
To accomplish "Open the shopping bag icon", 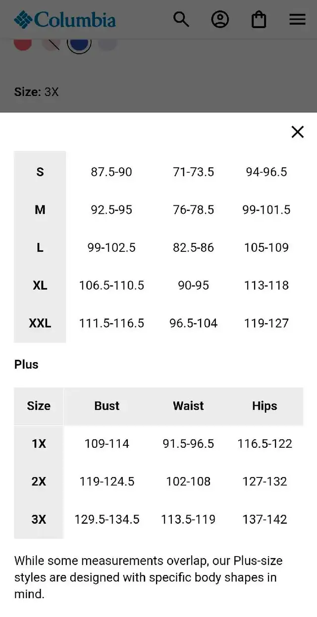I will [259, 20].
